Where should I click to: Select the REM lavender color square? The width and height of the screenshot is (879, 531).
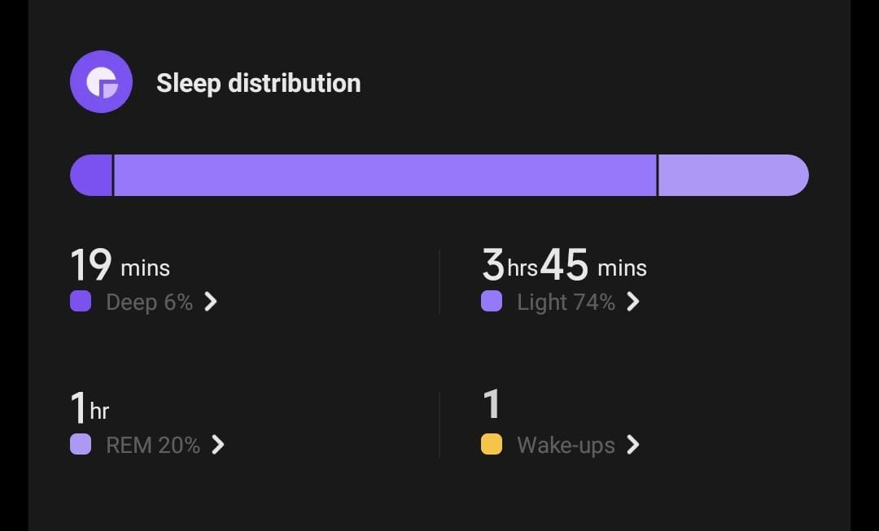(81, 444)
